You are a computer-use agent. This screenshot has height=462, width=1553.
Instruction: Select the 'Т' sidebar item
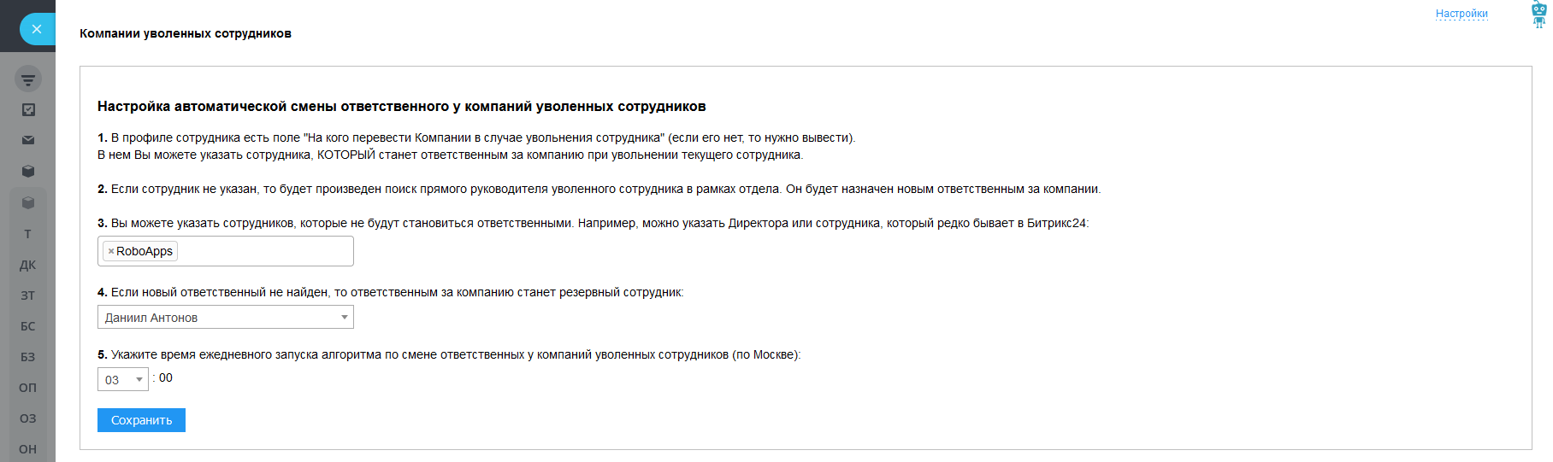point(28,234)
